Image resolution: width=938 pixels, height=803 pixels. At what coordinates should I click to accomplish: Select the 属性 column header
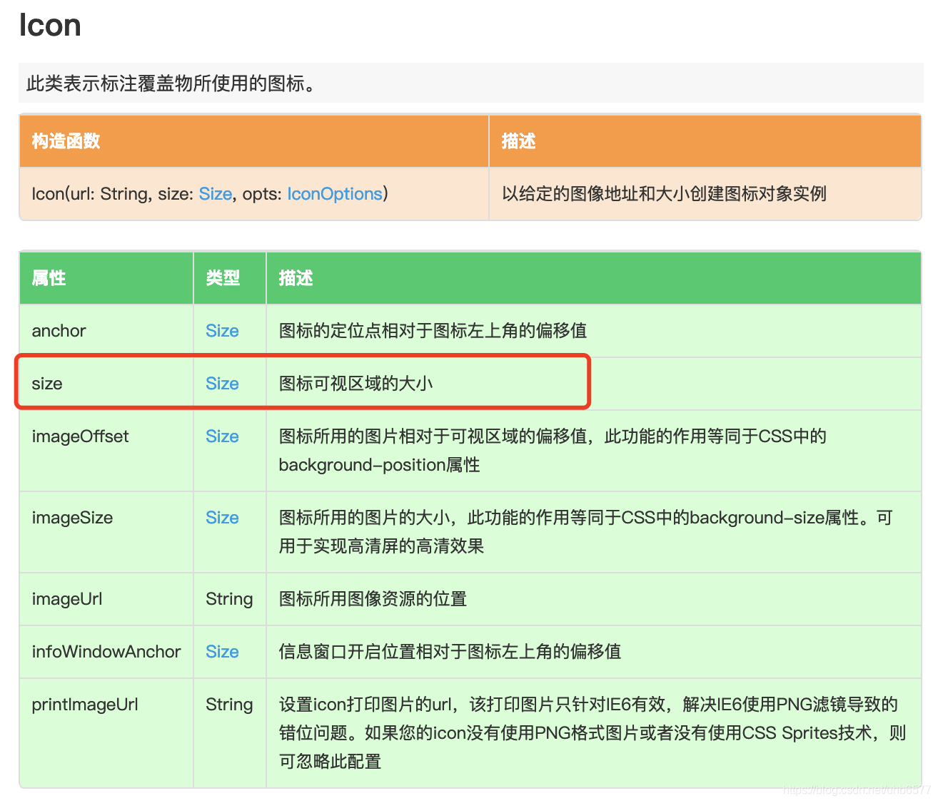pos(49,278)
